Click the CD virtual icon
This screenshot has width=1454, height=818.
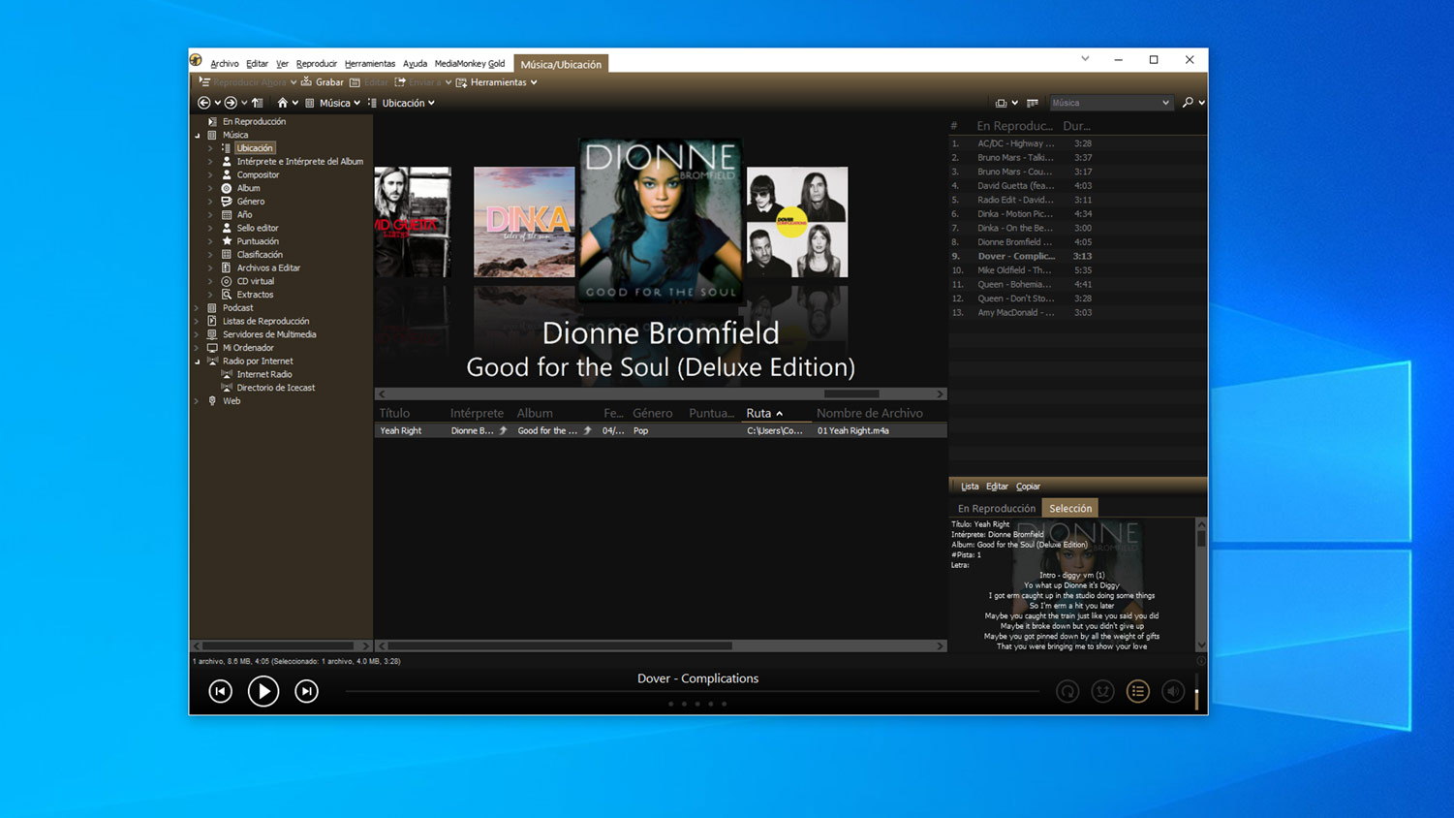point(227,281)
